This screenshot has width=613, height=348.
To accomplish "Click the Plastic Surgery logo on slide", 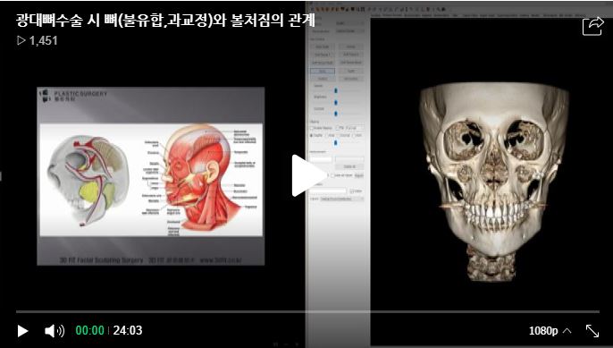I will pyautogui.click(x=74, y=96).
